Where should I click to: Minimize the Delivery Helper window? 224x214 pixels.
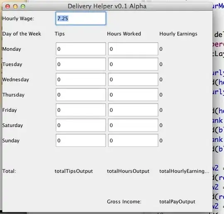pos(15,6)
